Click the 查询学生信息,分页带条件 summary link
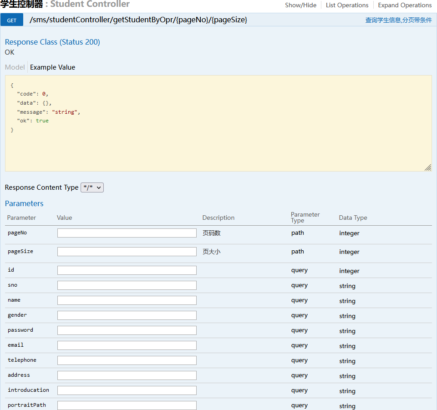The width and height of the screenshot is (437, 410). point(398,20)
